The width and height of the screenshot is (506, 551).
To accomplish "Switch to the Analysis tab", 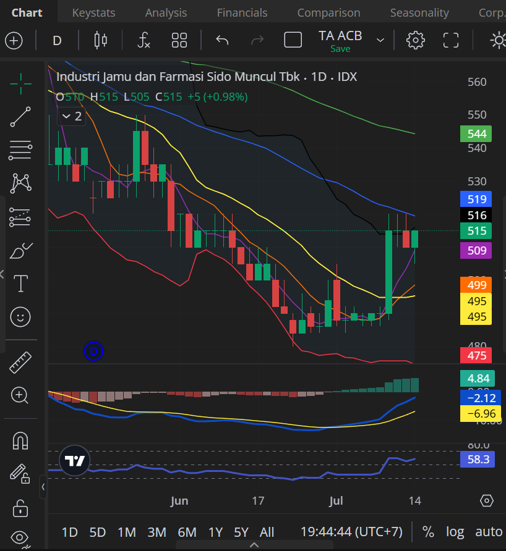I will [x=166, y=12].
